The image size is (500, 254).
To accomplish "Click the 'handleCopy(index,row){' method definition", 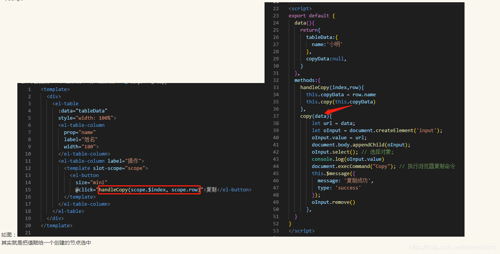I will coord(332,88).
